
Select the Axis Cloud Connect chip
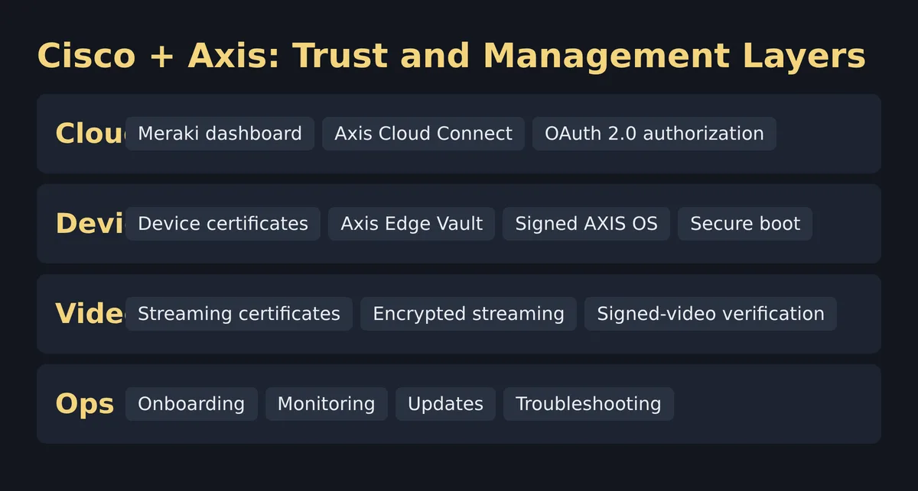tap(423, 134)
